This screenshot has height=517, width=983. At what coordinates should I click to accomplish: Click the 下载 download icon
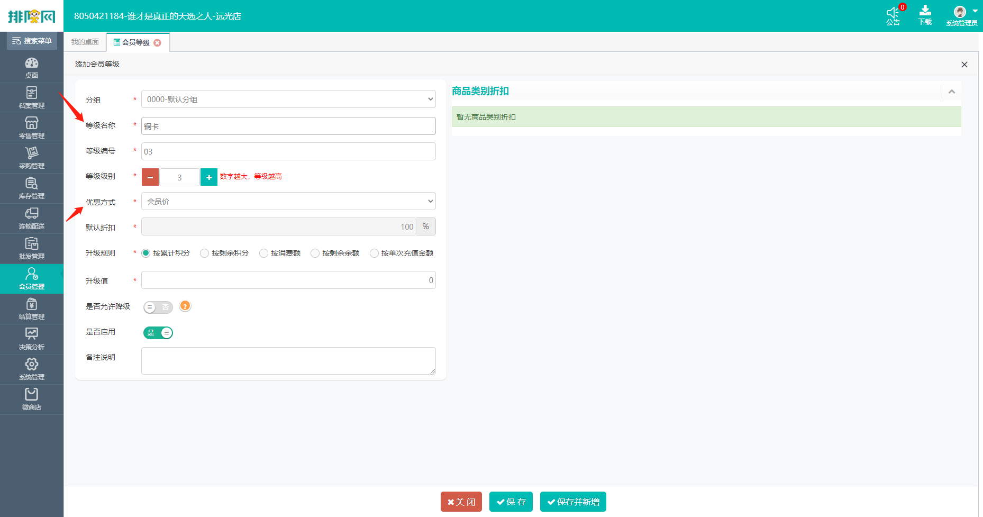point(925,15)
